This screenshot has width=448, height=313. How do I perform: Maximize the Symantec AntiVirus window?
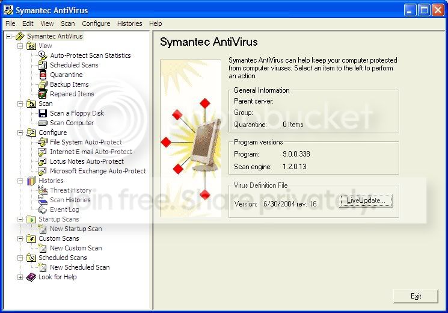[x=424, y=10]
